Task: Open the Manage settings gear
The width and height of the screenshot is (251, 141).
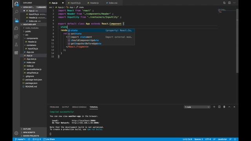Action: [x=16, y=133]
